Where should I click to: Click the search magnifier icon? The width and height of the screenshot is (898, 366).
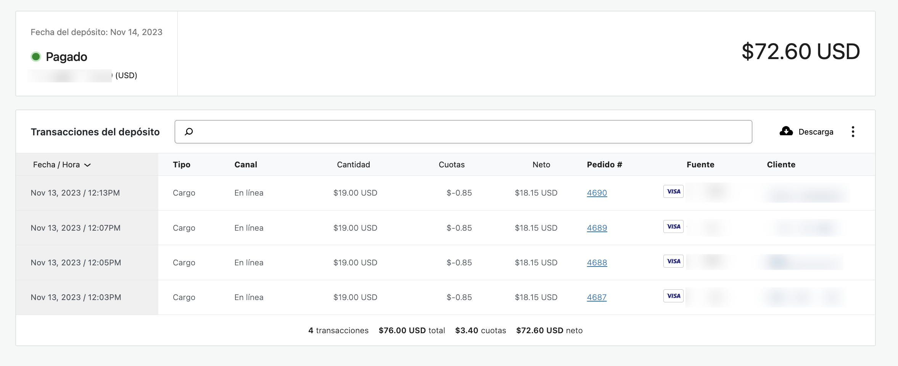point(189,132)
